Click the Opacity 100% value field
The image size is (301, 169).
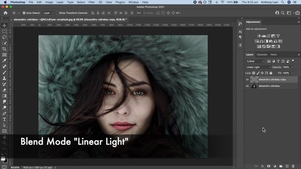286,67
